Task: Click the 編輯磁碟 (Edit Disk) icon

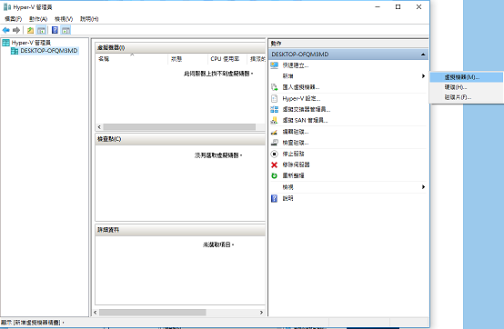Action: pyautogui.click(x=274, y=132)
